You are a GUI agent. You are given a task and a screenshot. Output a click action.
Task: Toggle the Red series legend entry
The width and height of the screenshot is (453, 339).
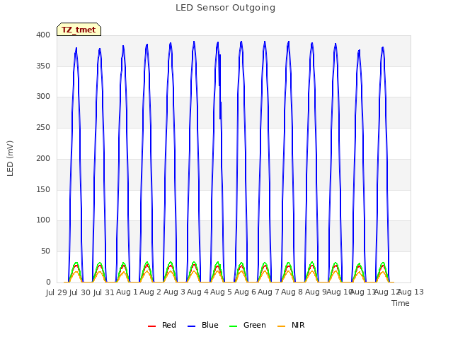pos(162,325)
